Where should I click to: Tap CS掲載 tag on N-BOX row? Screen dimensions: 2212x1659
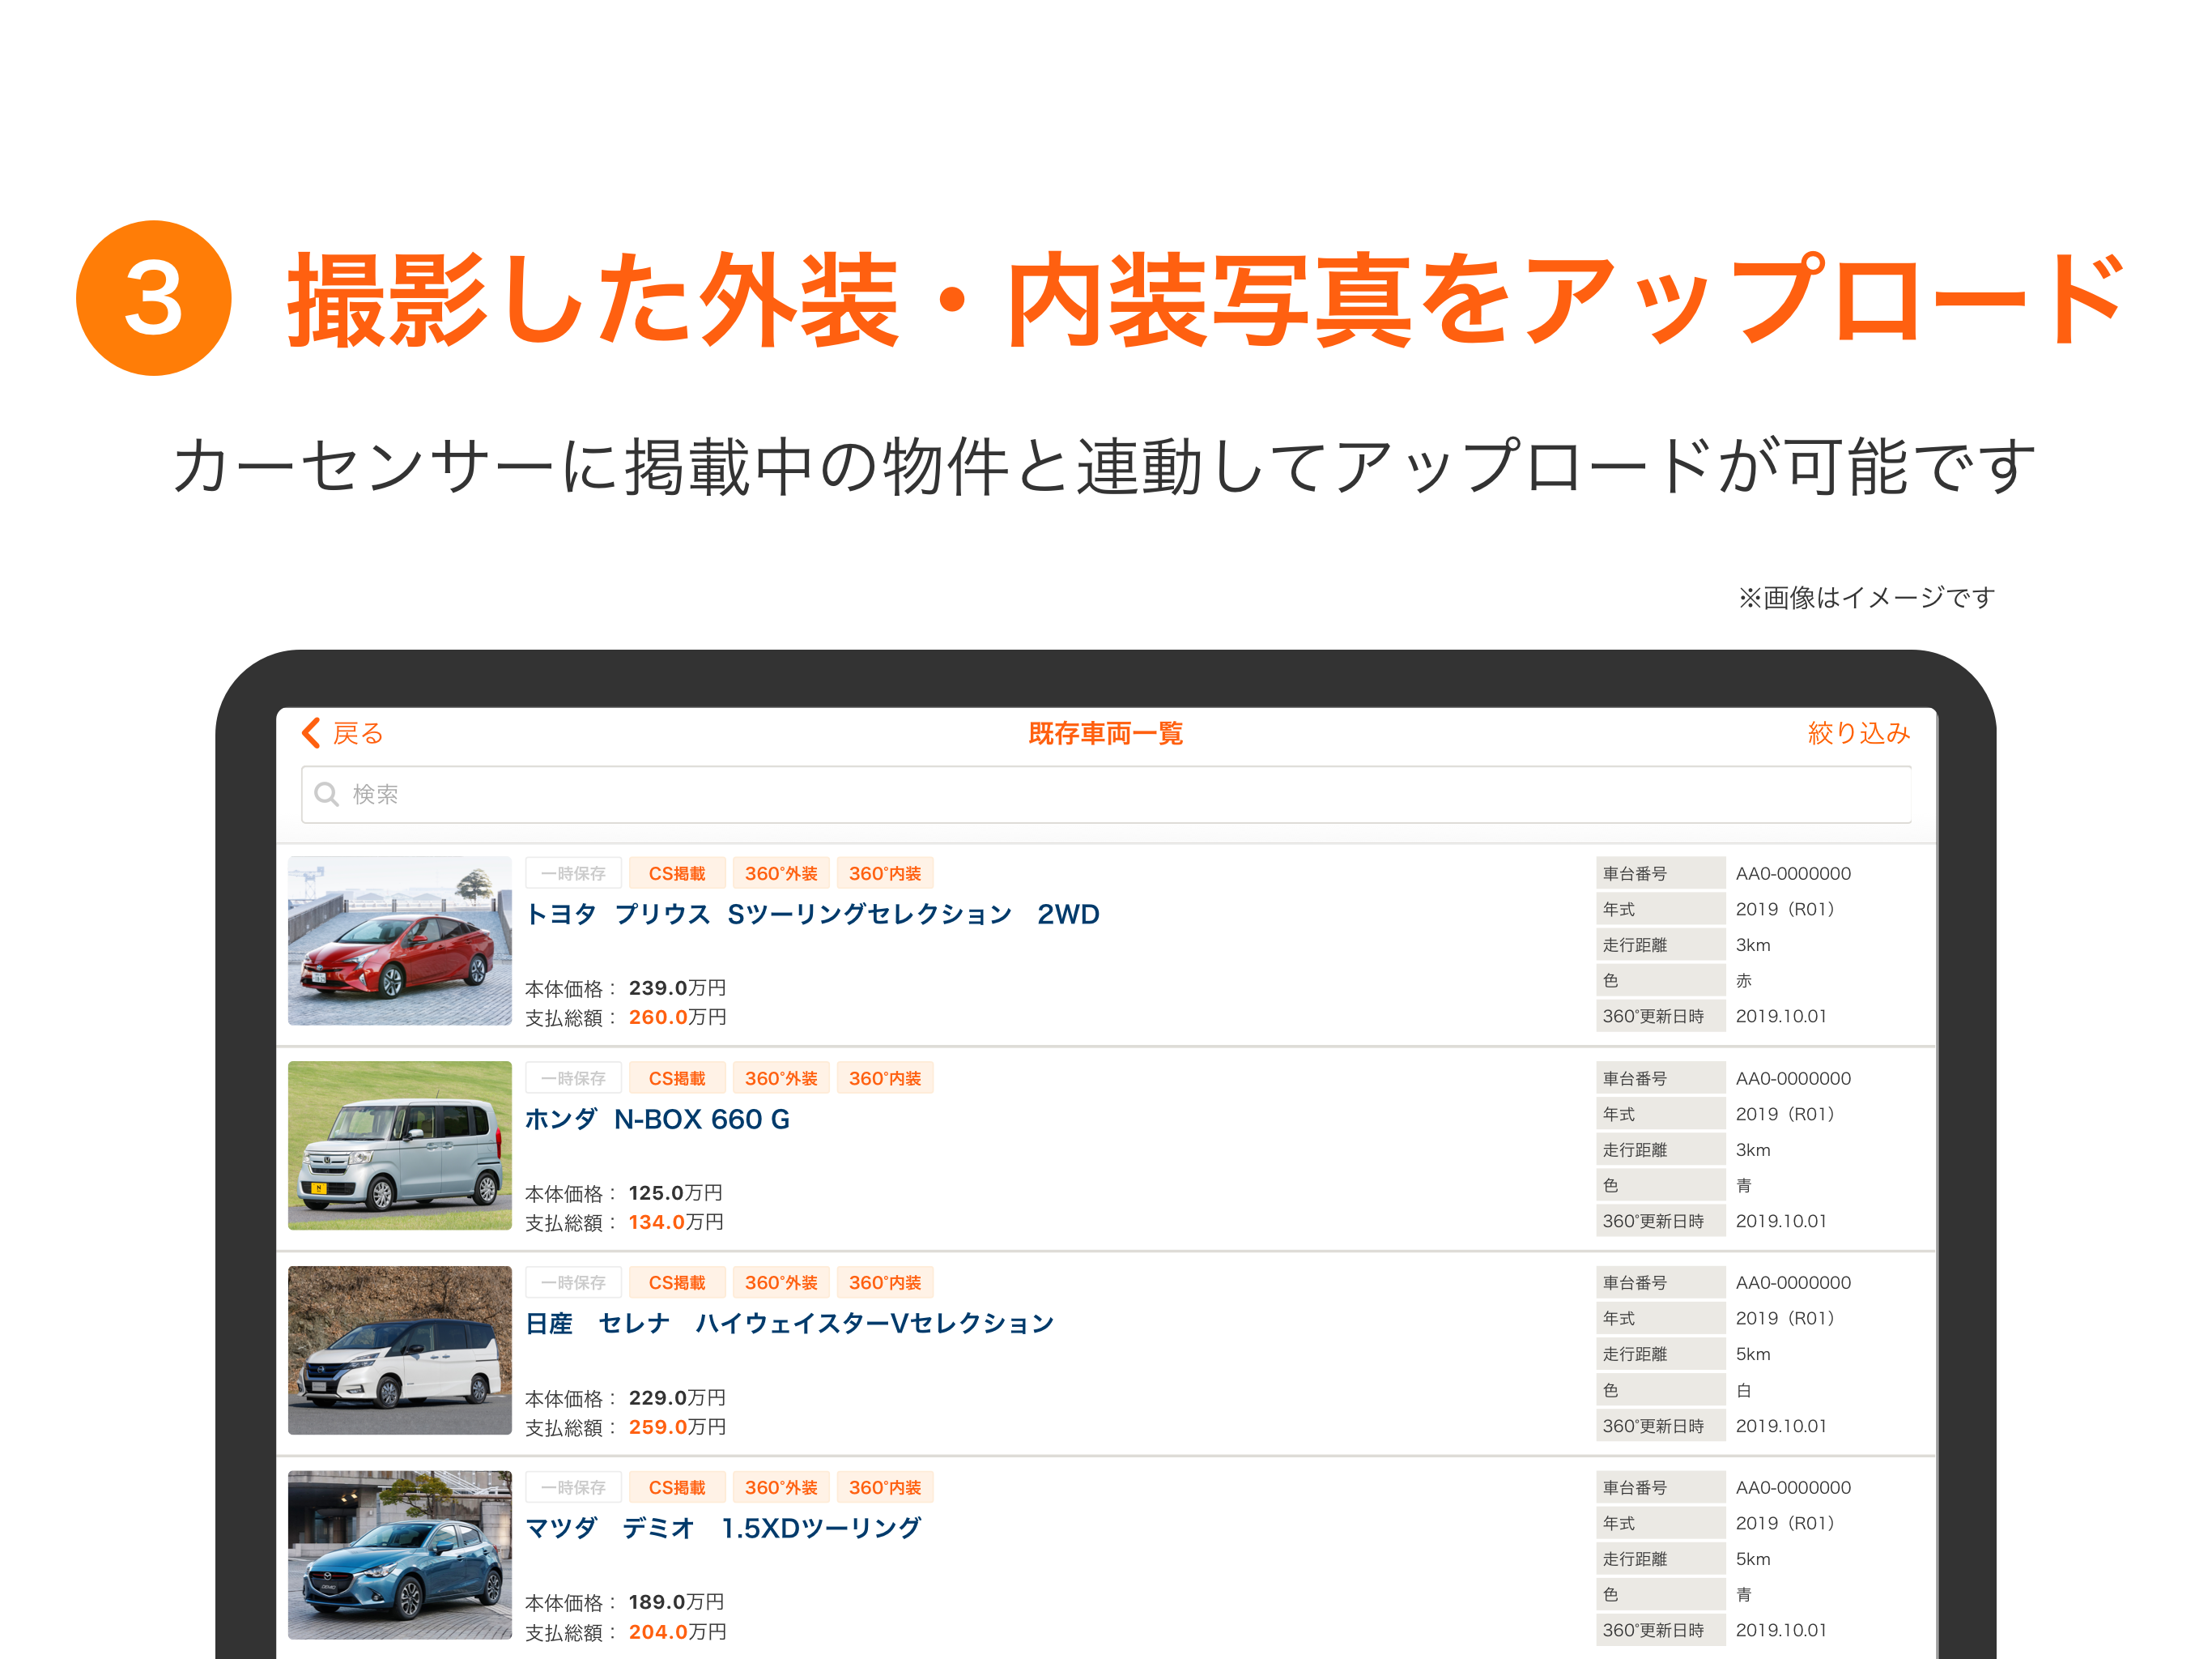click(677, 1079)
